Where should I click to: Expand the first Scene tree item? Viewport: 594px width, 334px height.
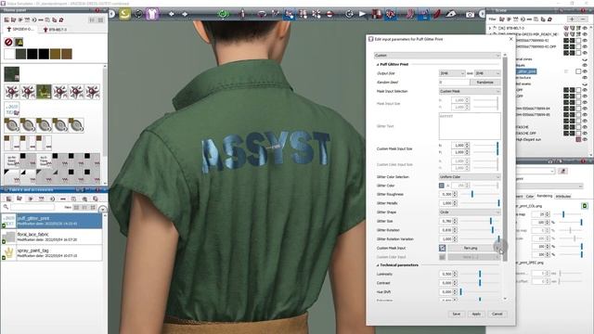point(490,28)
